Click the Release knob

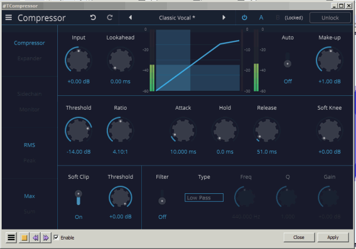(x=267, y=130)
